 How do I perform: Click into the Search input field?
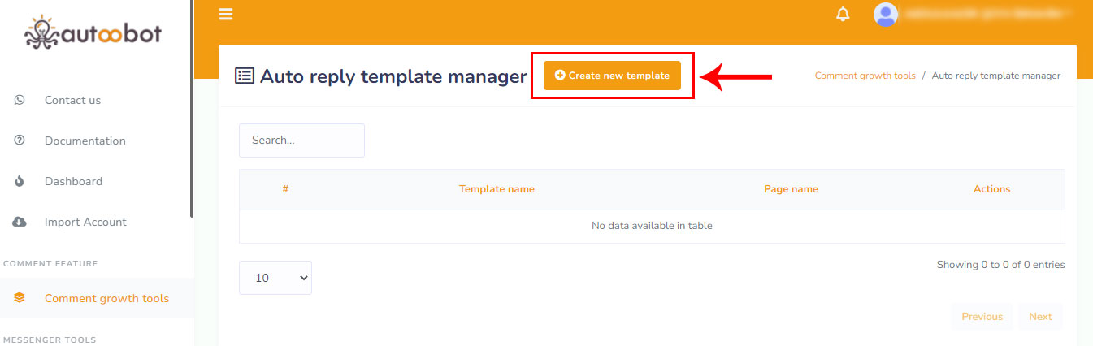coord(301,141)
